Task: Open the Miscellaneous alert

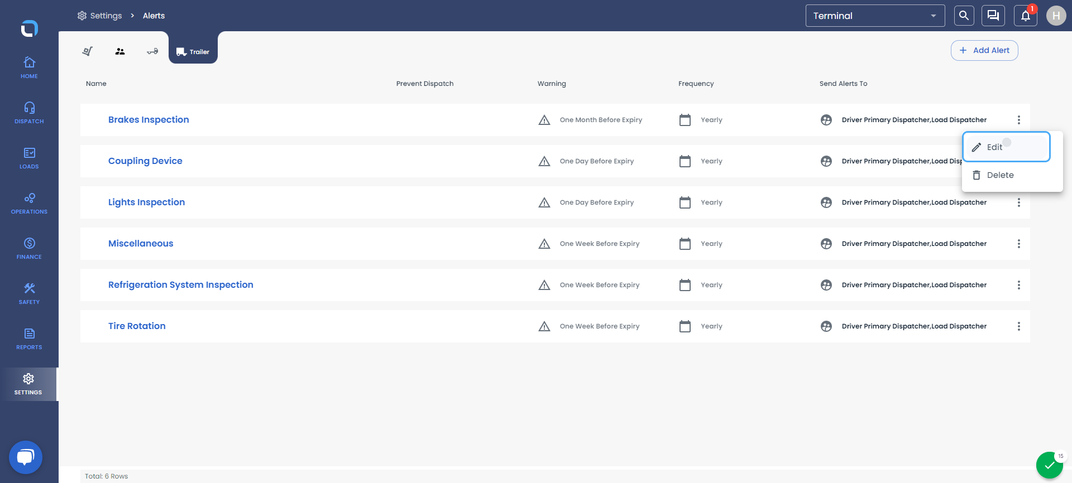Action: (x=141, y=243)
